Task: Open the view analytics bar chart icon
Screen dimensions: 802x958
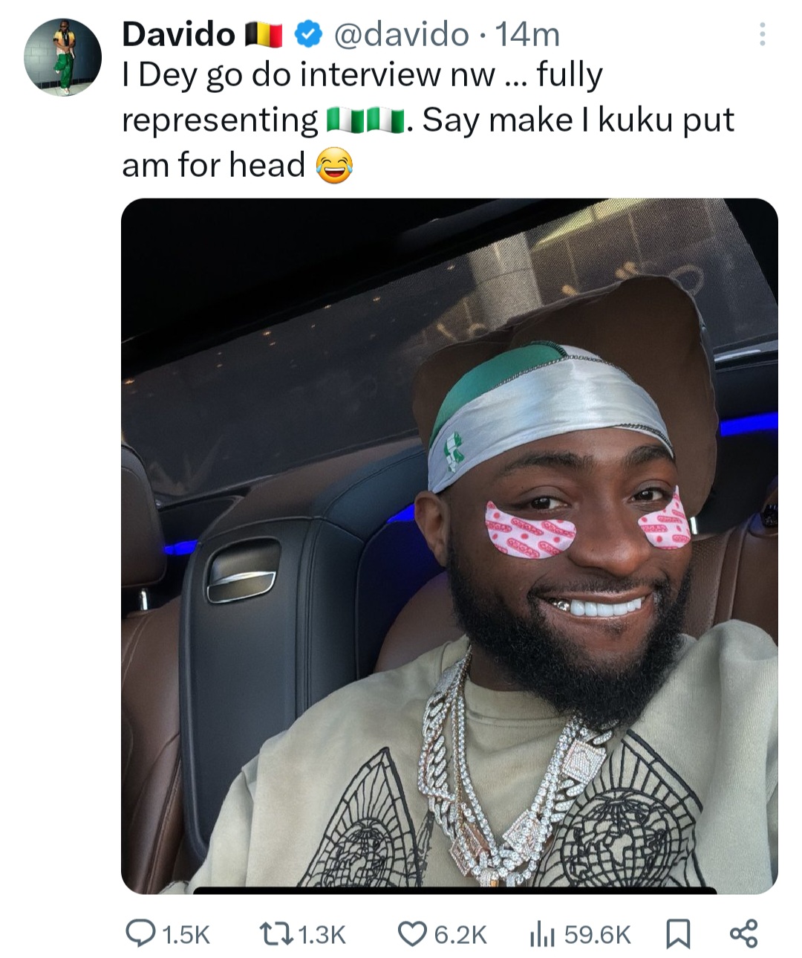Action: click(x=542, y=933)
